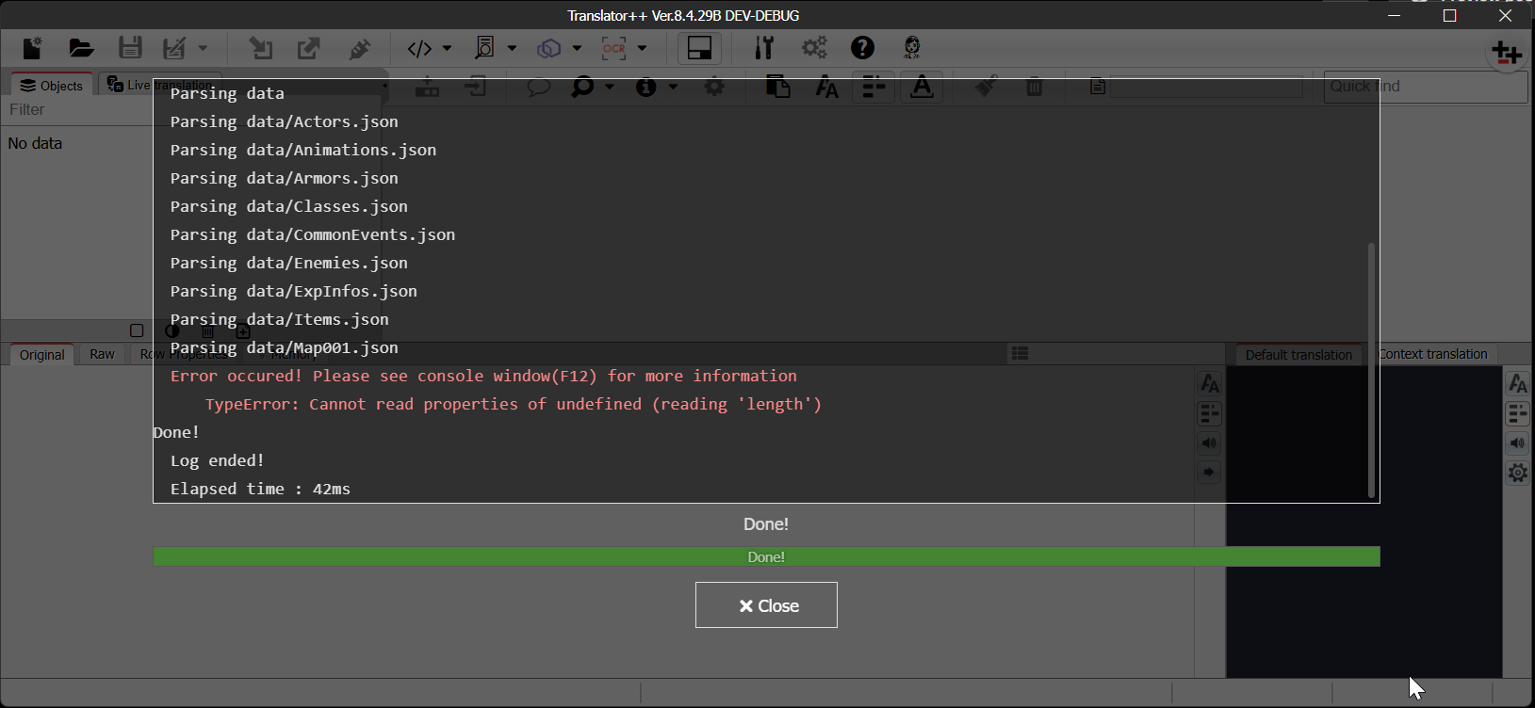Expand the Save As dropdown arrow
The width and height of the screenshot is (1535, 708).
pos(203,48)
